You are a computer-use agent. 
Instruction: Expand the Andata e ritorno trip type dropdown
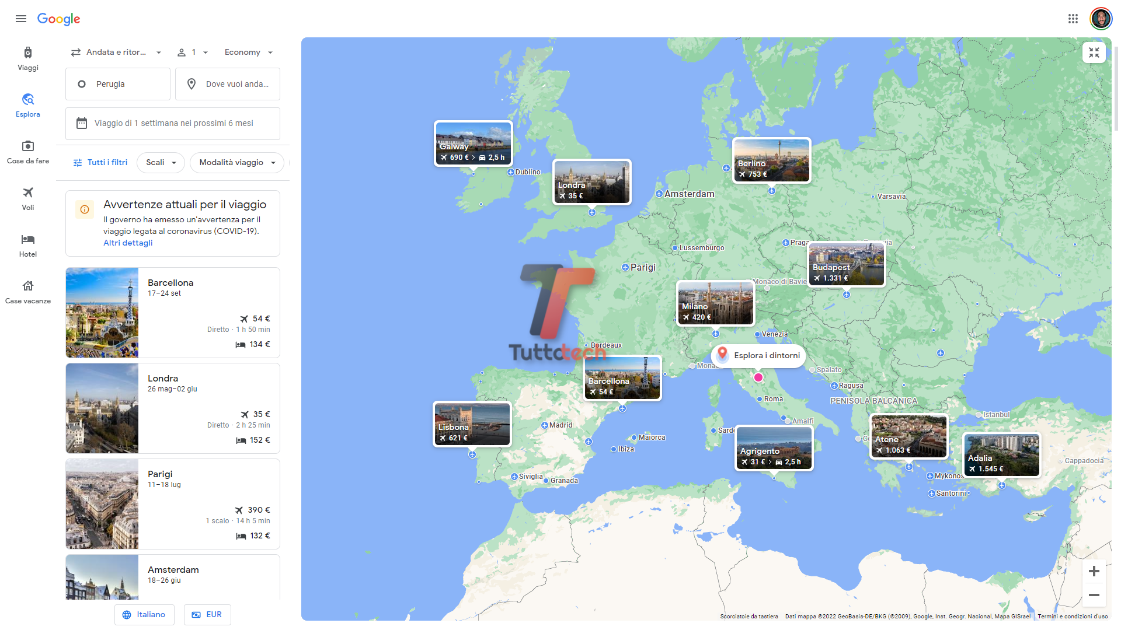click(x=116, y=52)
